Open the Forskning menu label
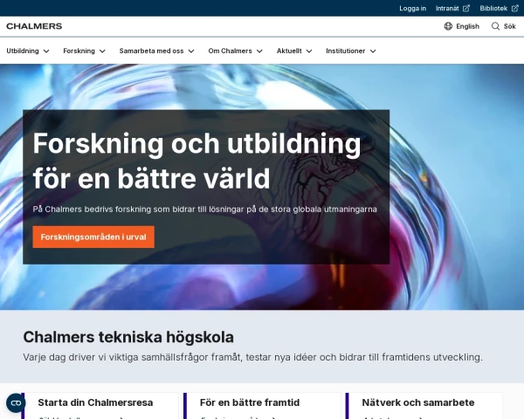The width and height of the screenshot is (524, 419). click(x=79, y=51)
